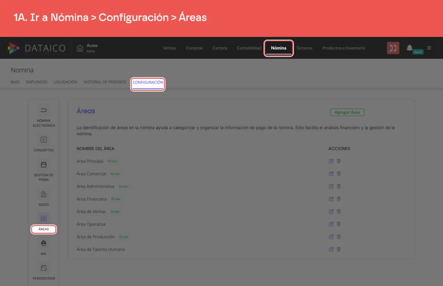
Task: Delete the Área de Ventas entry
Action: [x=339, y=211]
